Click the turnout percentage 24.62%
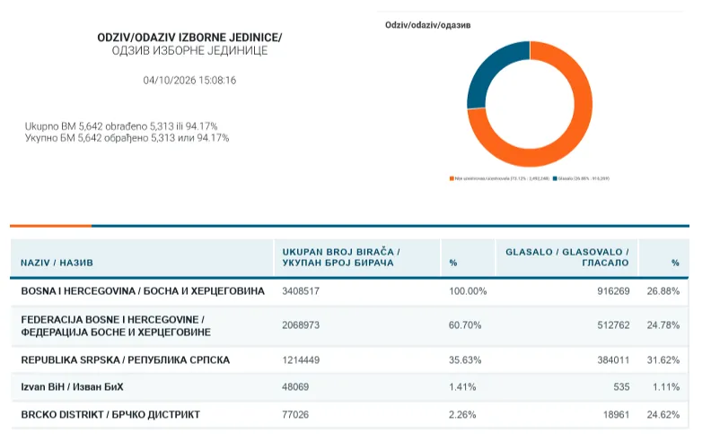Viewport: 711px width, 441px height. tap(663, 415)
